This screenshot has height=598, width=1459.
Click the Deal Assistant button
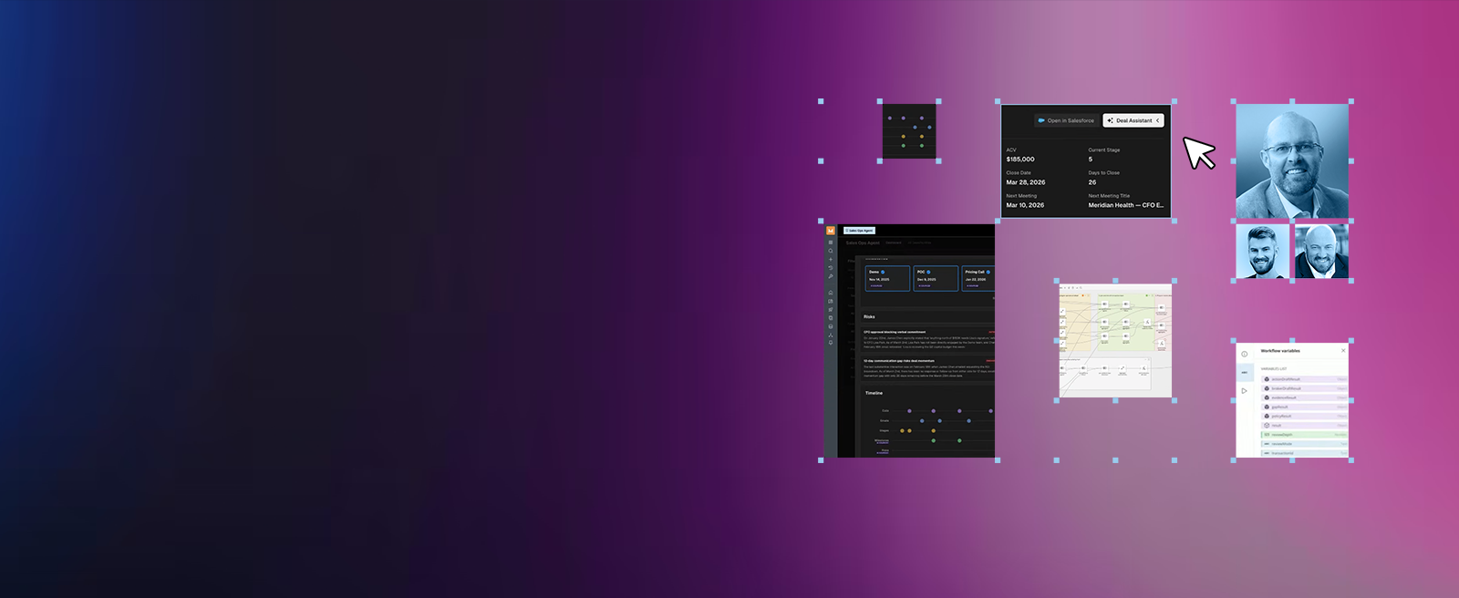(x=1133, y=120)
